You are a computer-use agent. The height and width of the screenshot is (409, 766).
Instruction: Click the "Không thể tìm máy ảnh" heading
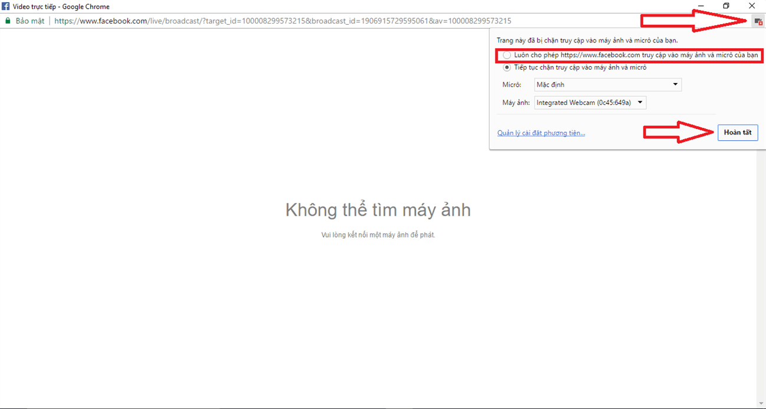[x=378, y=210]
